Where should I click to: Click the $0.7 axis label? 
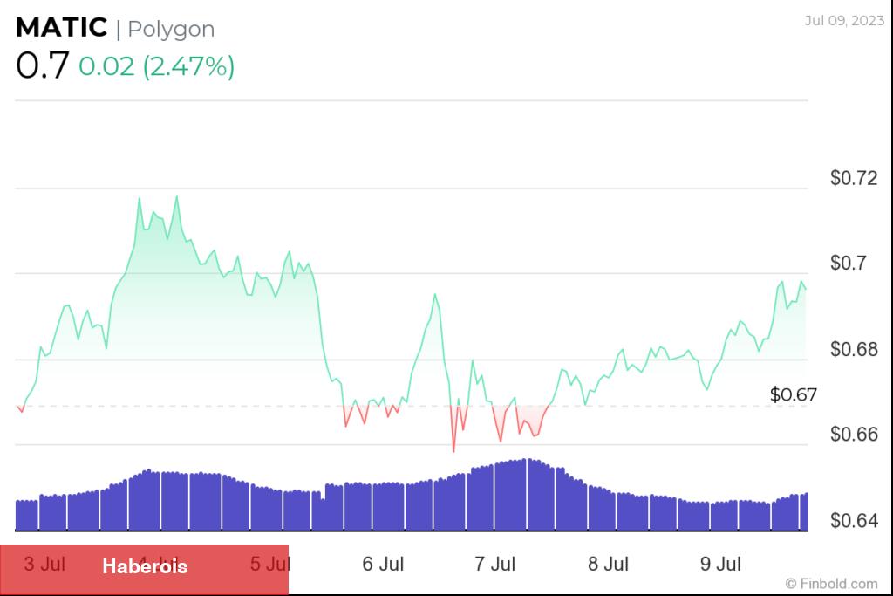point(848,263)
